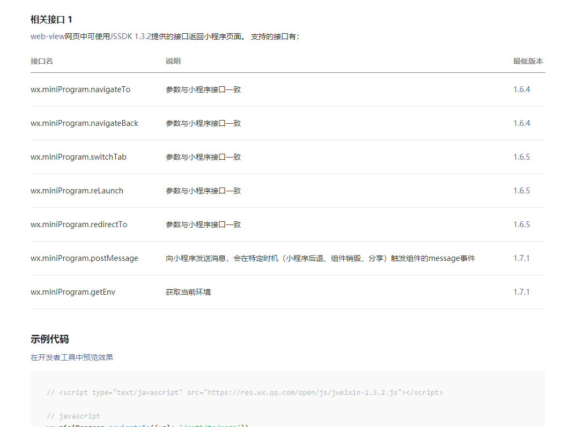
Task: Click the 获取当前环境 description
Action: pos(188,292)
